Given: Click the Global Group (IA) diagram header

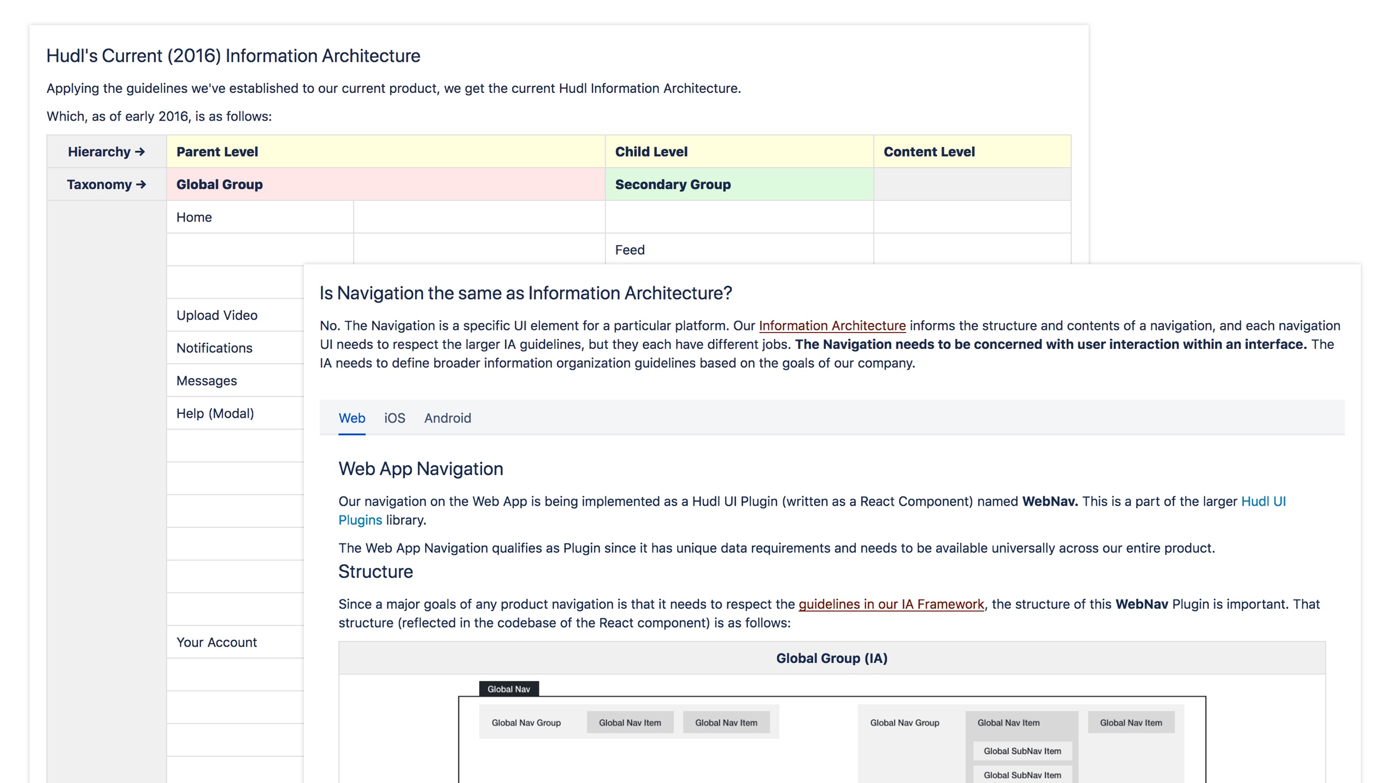Looking at the screenshot, I should click(832, 659).
